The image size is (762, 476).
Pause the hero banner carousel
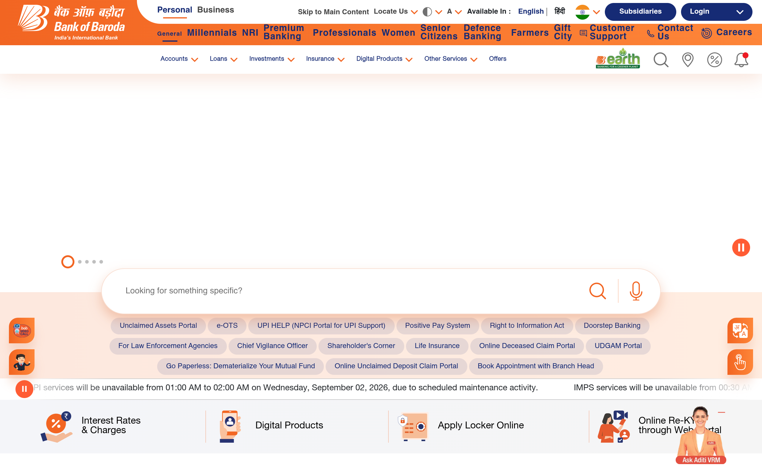pos(741,248)
